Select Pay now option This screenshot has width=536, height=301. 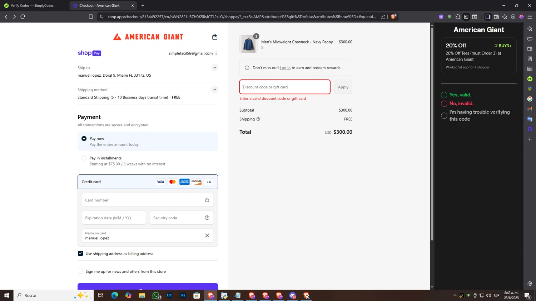[x=84, y=139]
